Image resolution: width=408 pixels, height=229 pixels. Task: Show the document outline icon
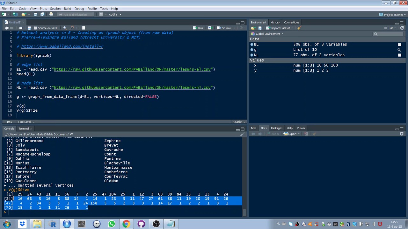pyautogui.click(x=241, y=28)
